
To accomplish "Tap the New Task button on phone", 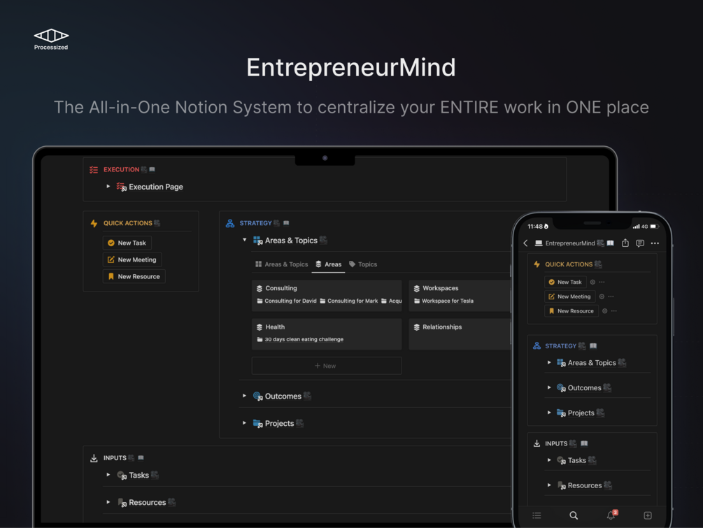I will click(x=565, y=282).
